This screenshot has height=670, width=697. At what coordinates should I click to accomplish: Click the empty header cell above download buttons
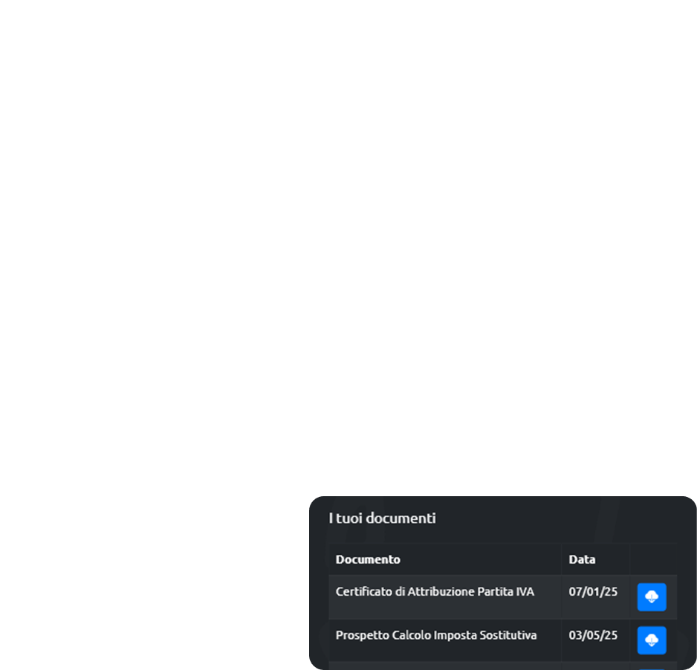pyautogui.click(x=653, y=559)
